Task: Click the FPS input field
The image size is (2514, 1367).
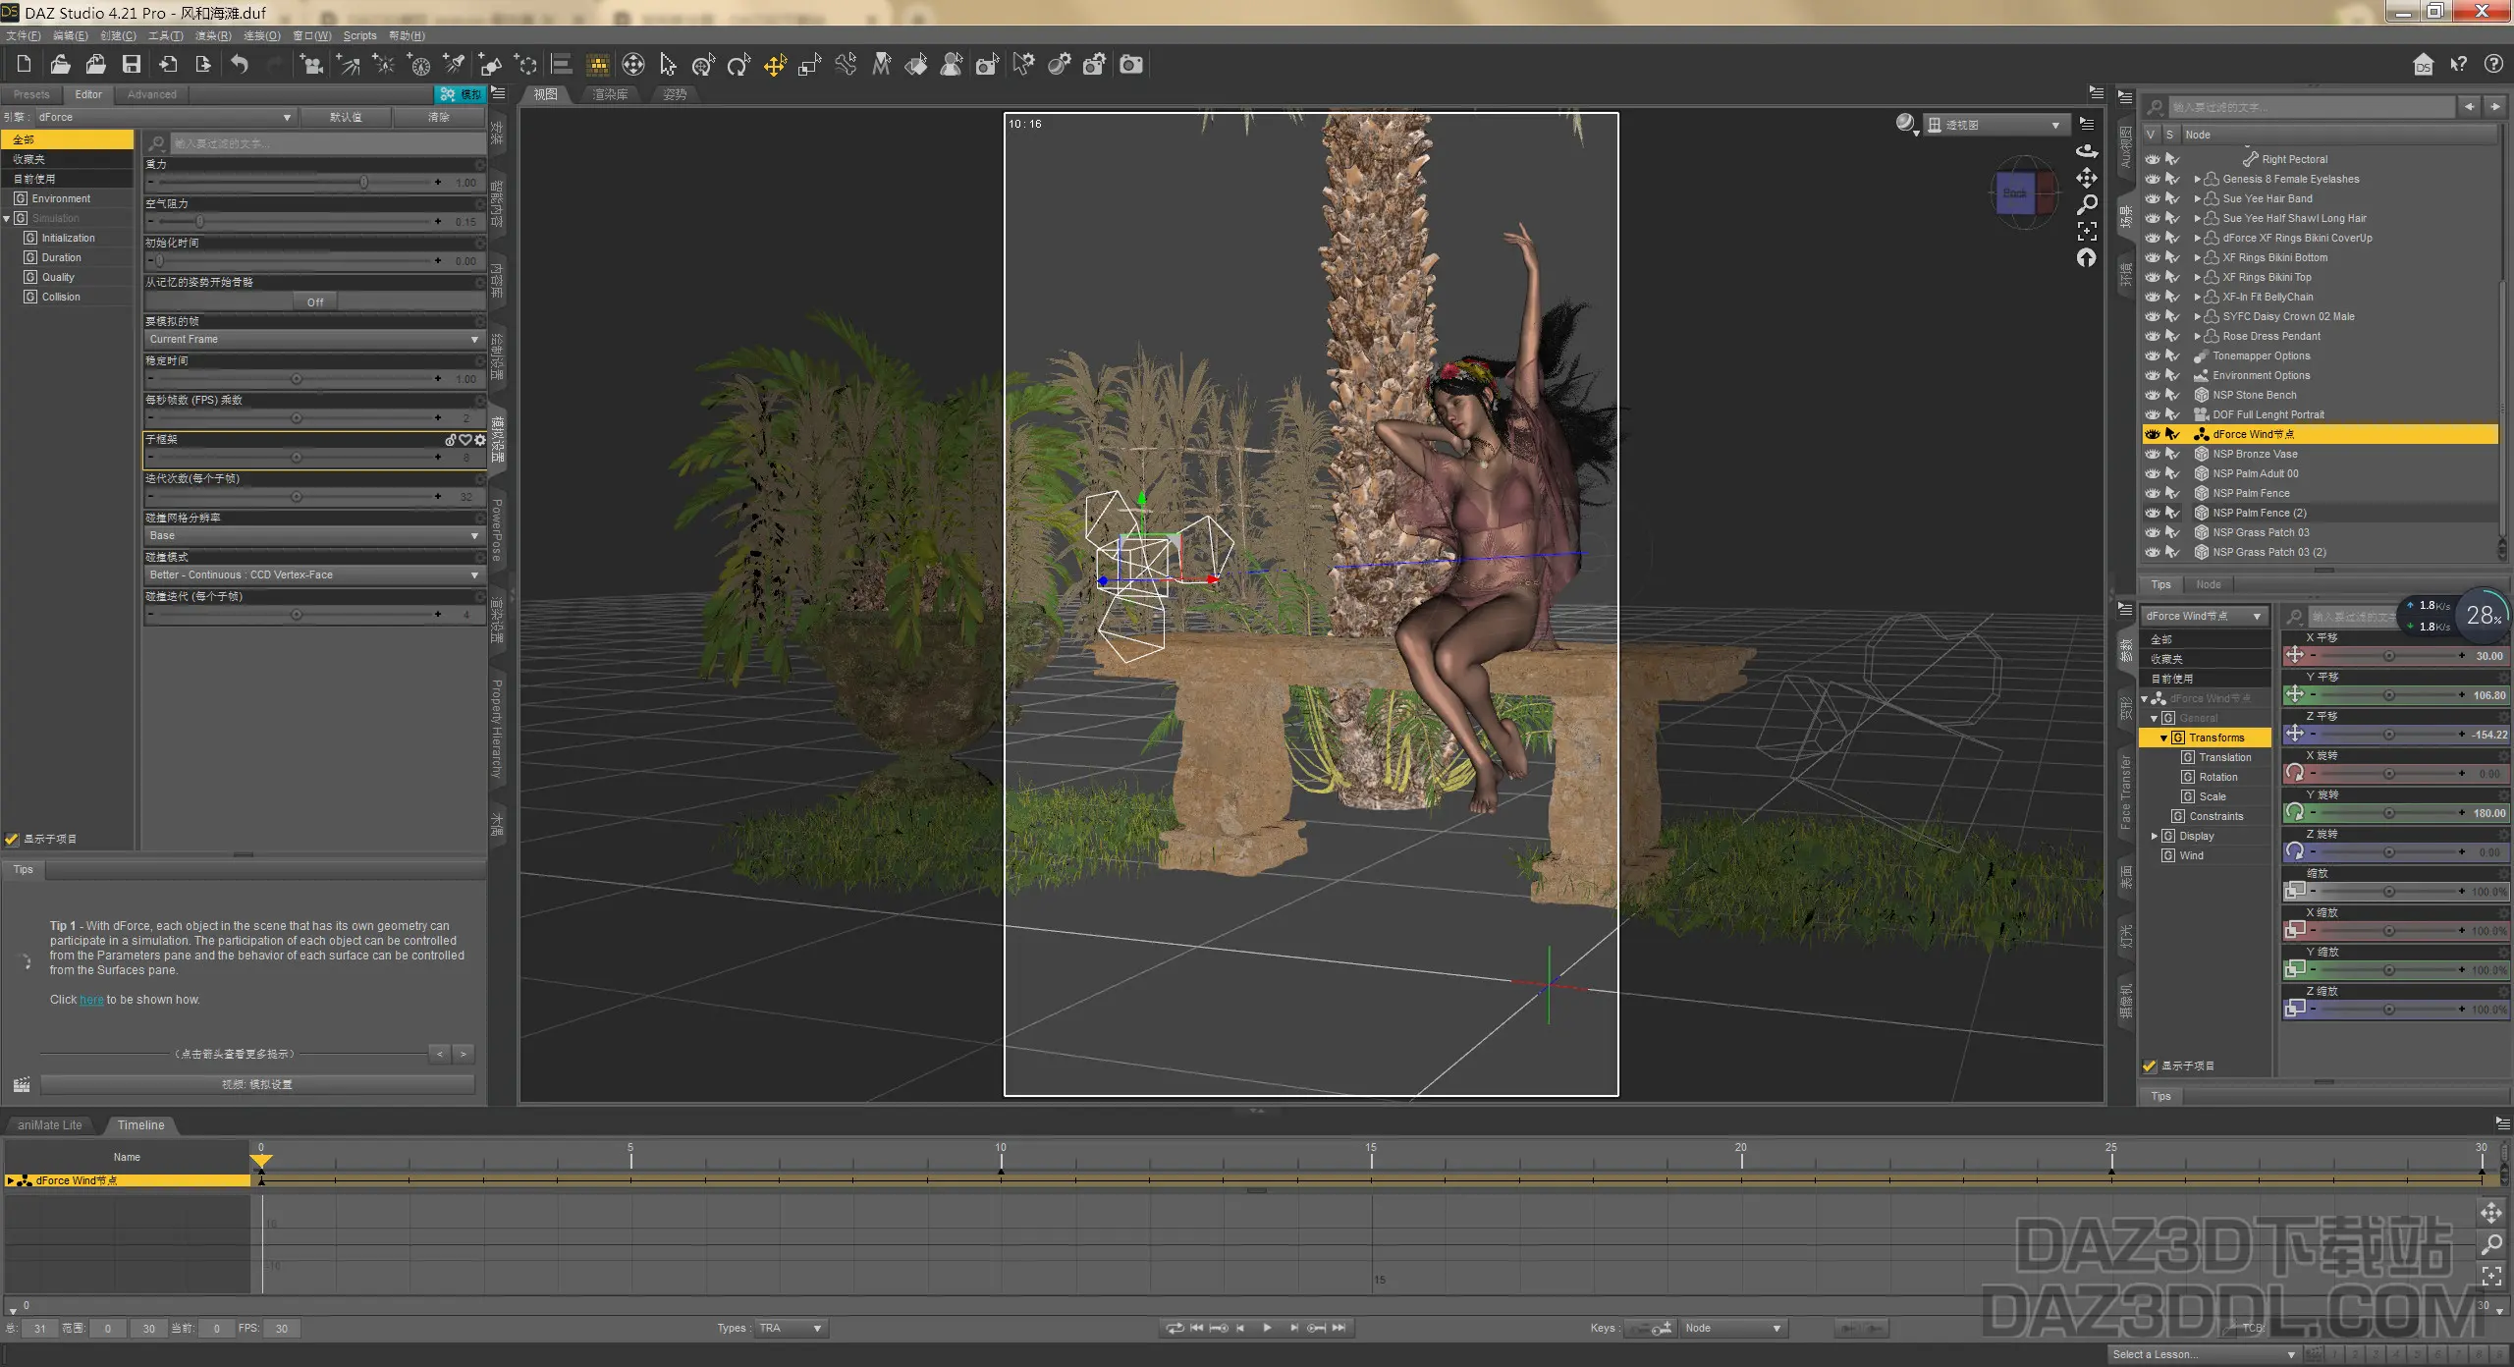Action: coord(283,1329)
